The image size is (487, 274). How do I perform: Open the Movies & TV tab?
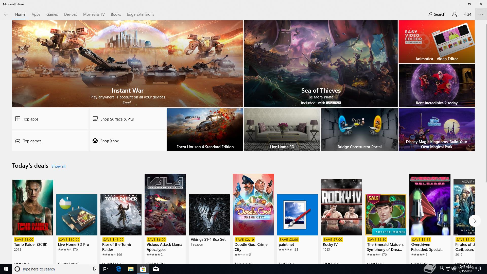(94, 14)
